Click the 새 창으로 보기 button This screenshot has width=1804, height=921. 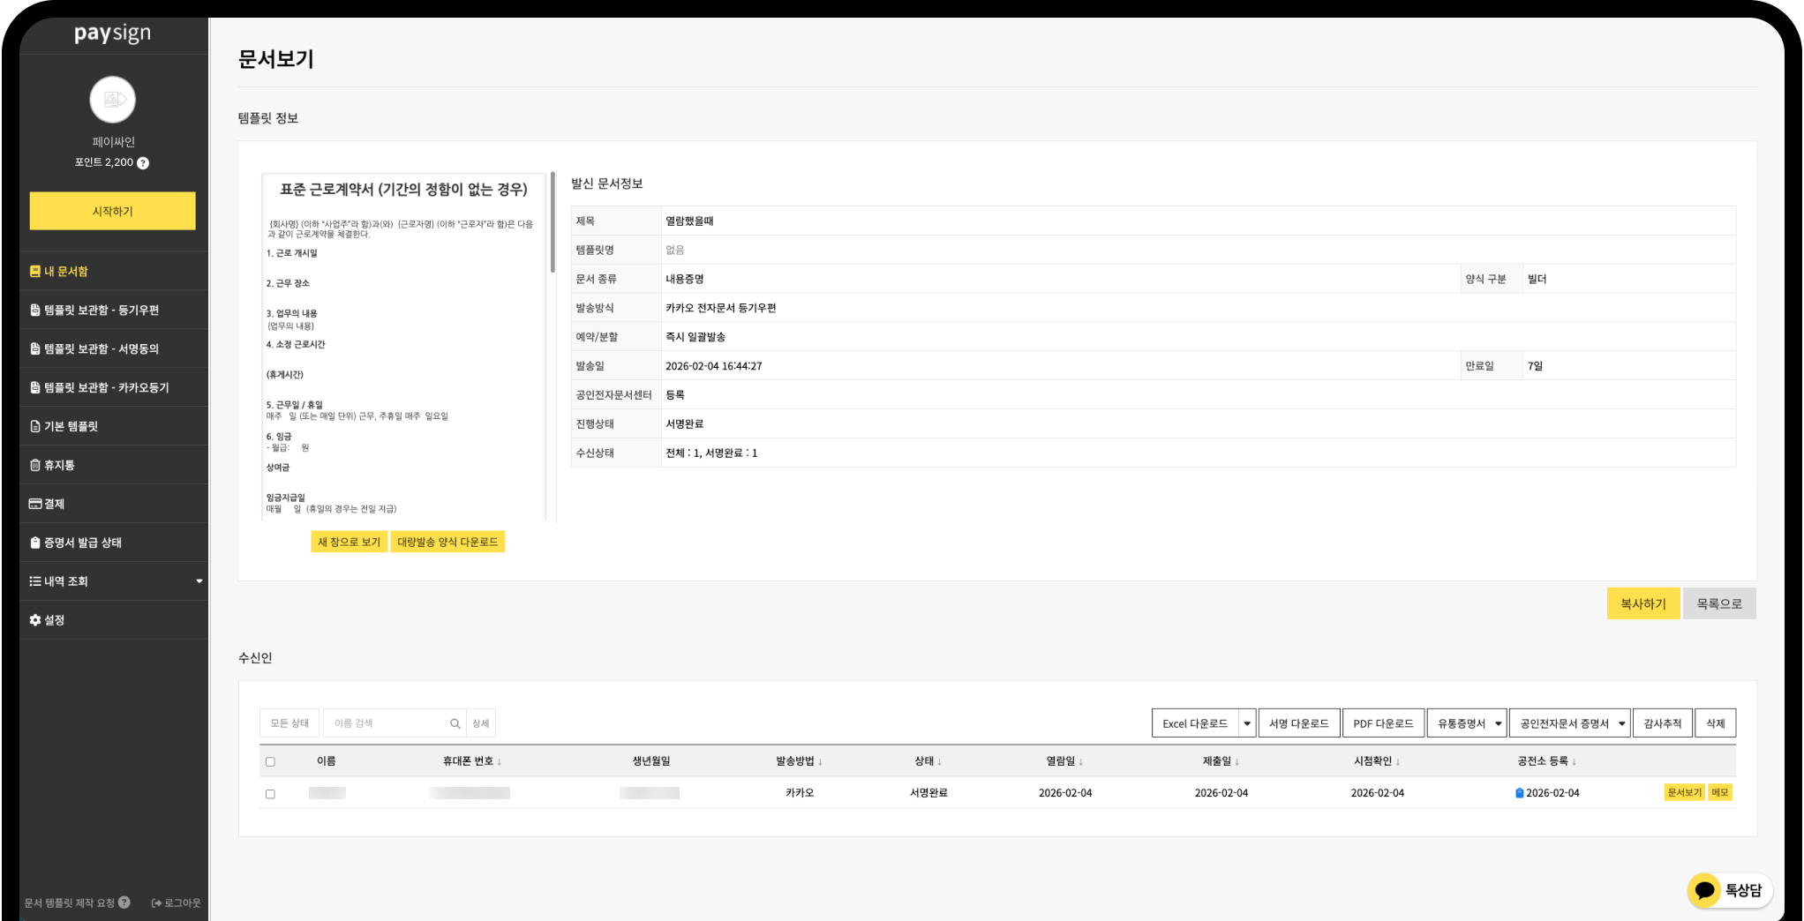[x=349, y=542]
